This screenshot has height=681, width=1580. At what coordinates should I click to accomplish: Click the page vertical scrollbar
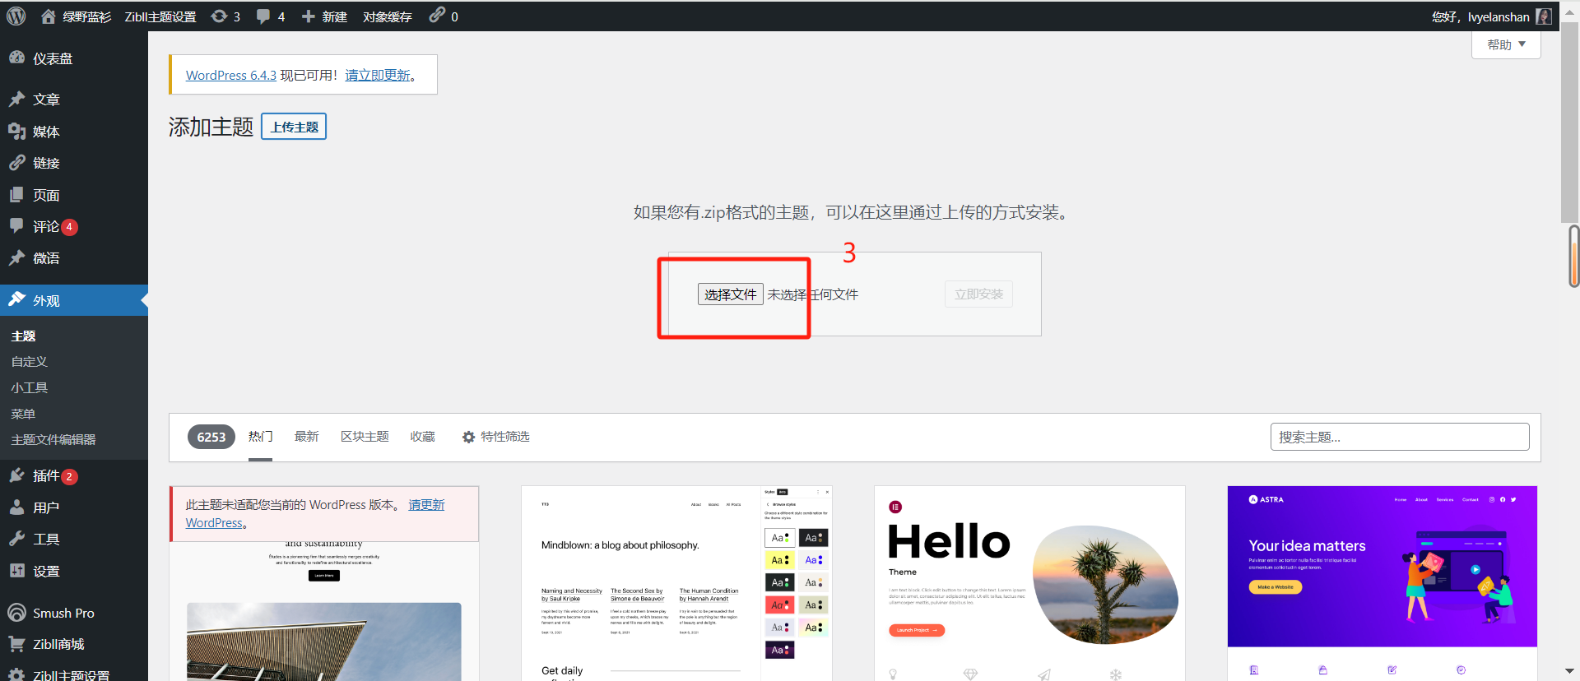tap(1569, 123)
